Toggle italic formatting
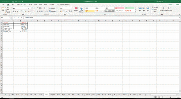The width and height of the screenshot is (181, 99). pos(16,11)
